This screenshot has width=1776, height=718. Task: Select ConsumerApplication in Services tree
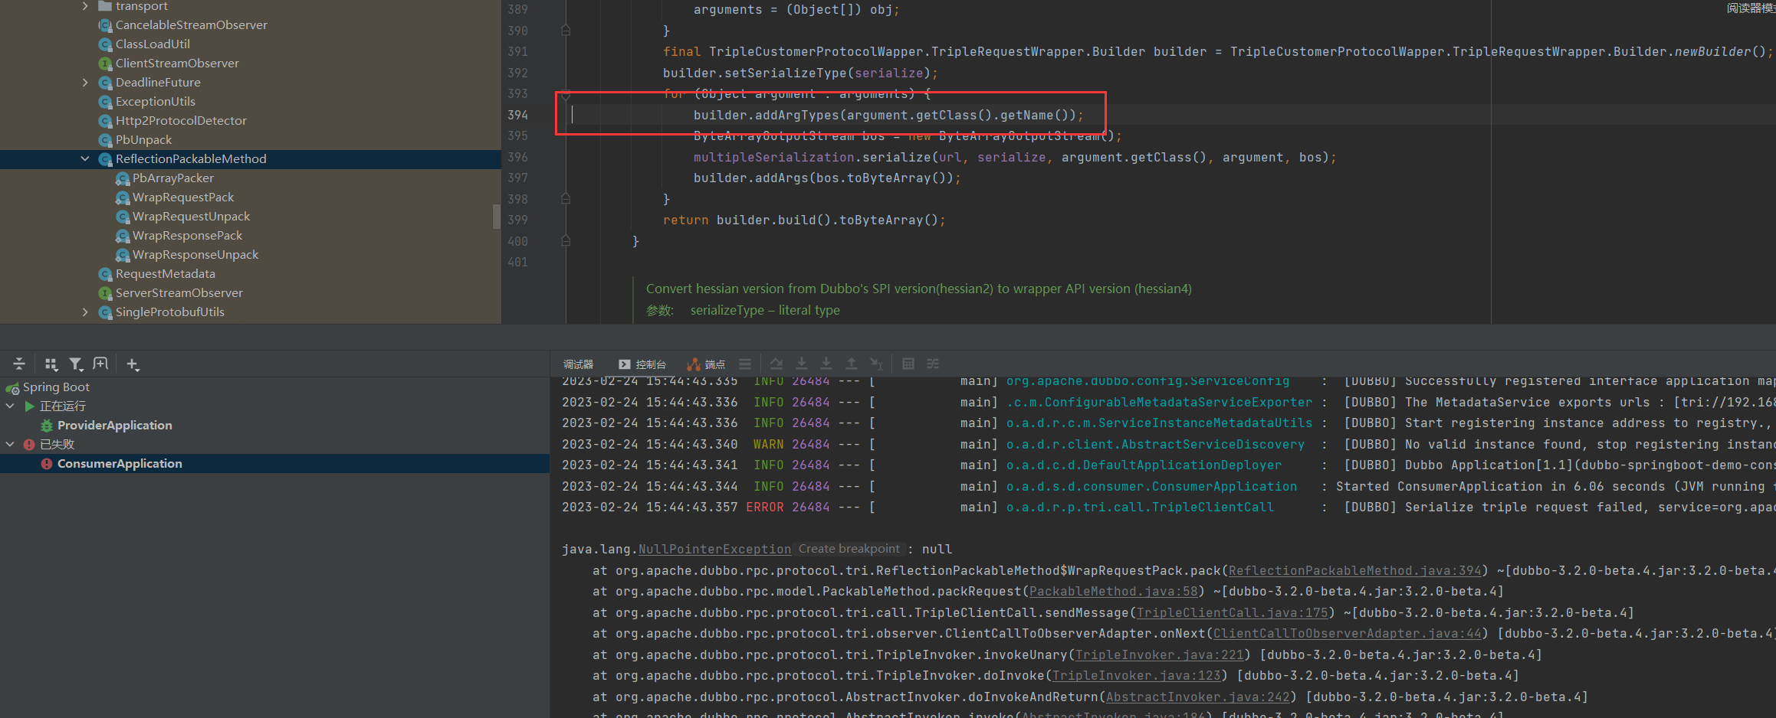click(x=120, y=464)
